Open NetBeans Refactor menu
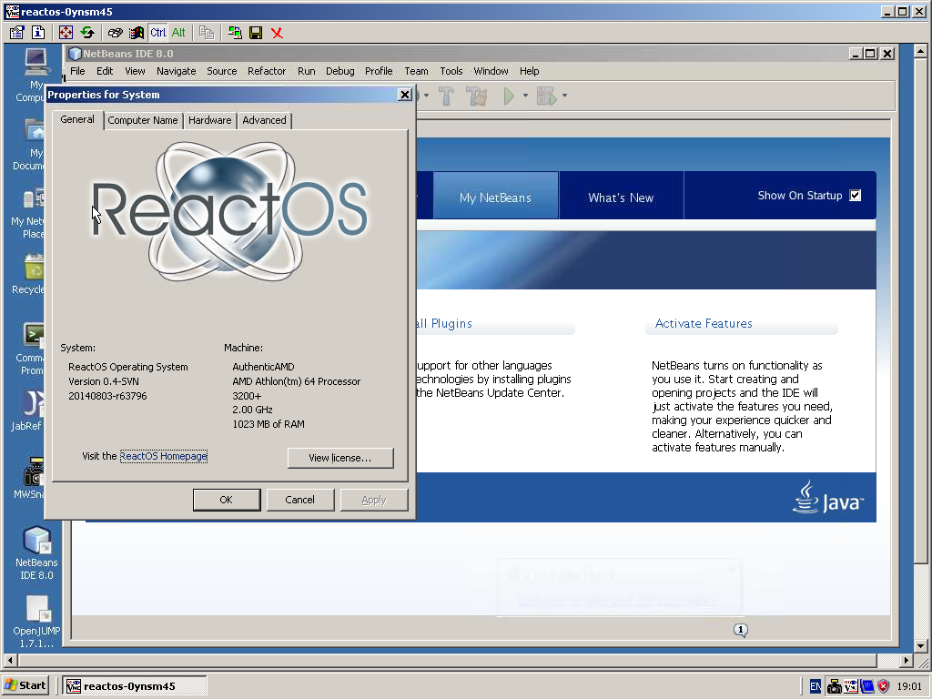 (267, 71)
